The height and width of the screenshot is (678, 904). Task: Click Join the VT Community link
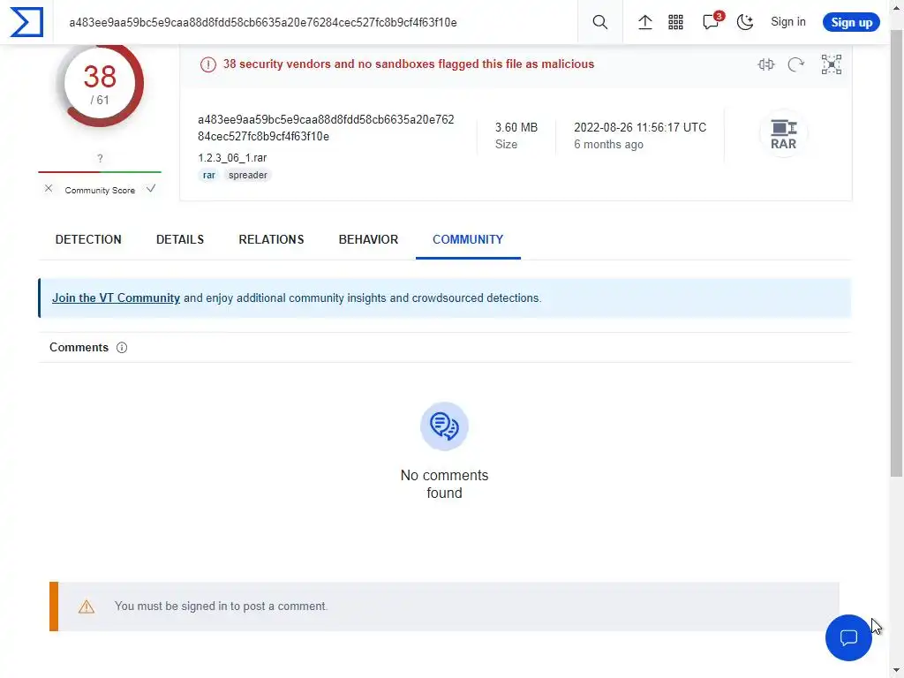pos(116,298)
